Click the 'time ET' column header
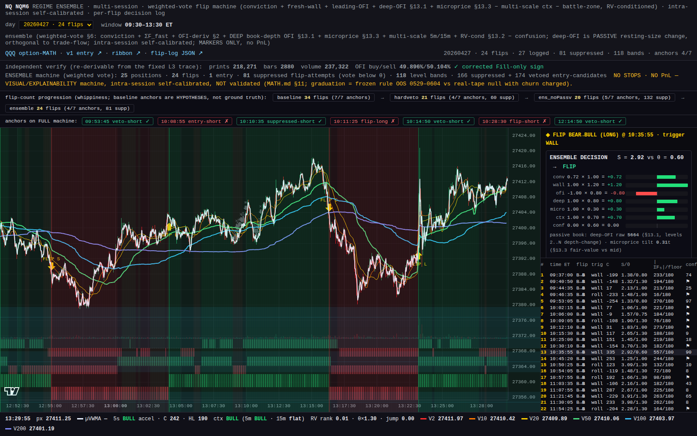 [560, 265]
